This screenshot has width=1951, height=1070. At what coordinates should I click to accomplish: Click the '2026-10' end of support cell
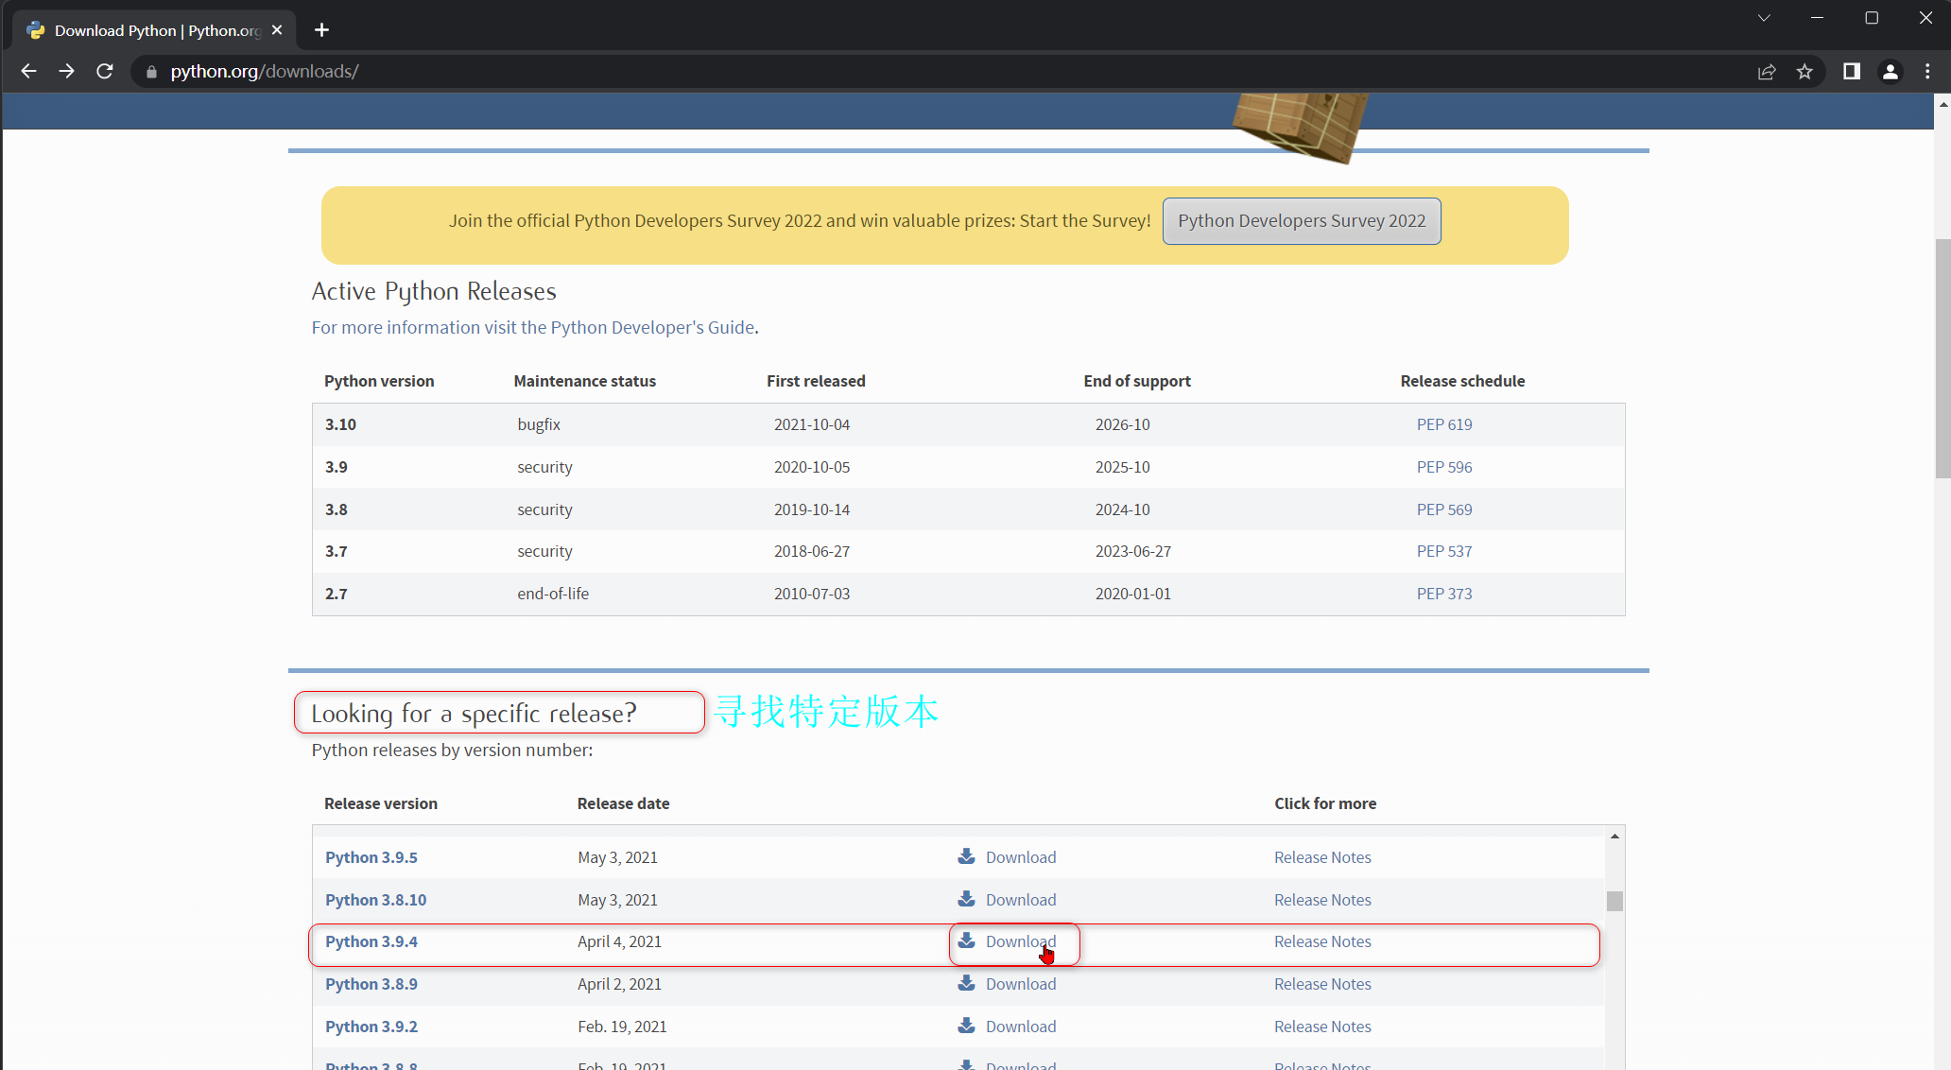pyautogui.click(x=1123, y=424)
